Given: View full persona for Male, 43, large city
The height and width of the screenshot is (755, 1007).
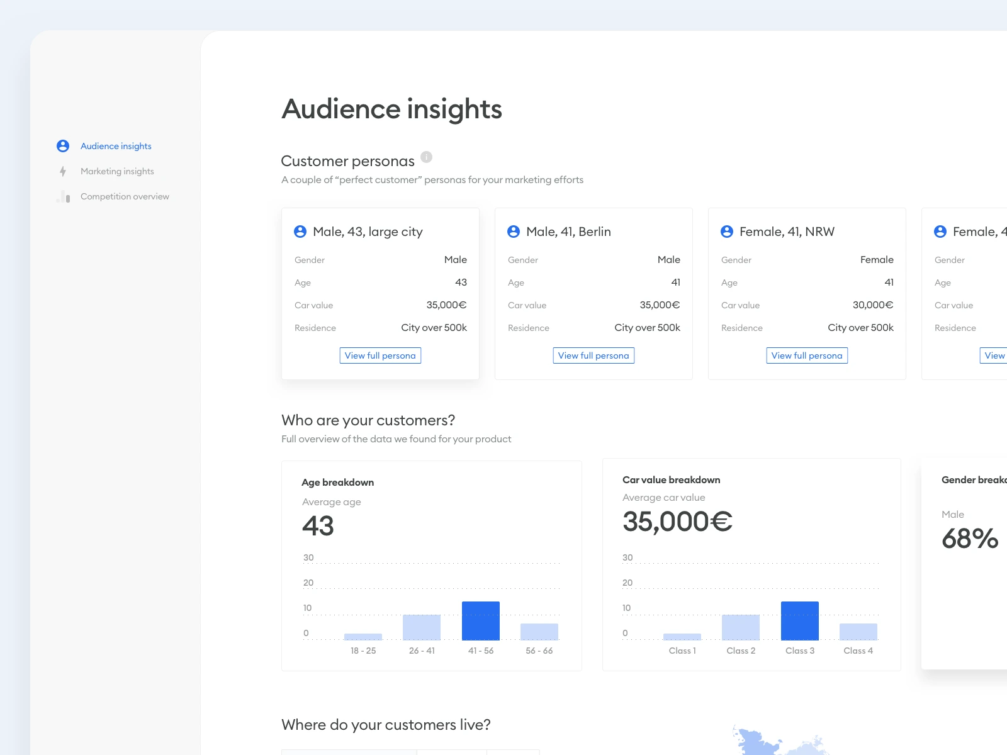Looking at the screenshot, I should click(380, 355).
